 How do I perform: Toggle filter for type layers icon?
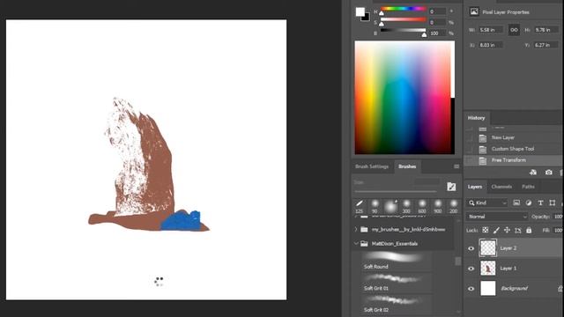tap(540, 203)
